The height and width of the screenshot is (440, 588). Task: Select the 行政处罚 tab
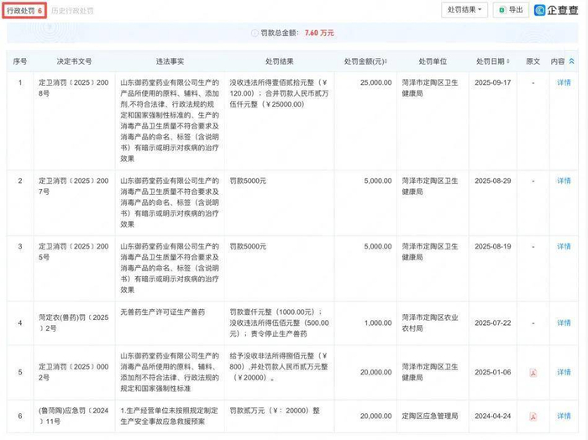pos(24,11)
